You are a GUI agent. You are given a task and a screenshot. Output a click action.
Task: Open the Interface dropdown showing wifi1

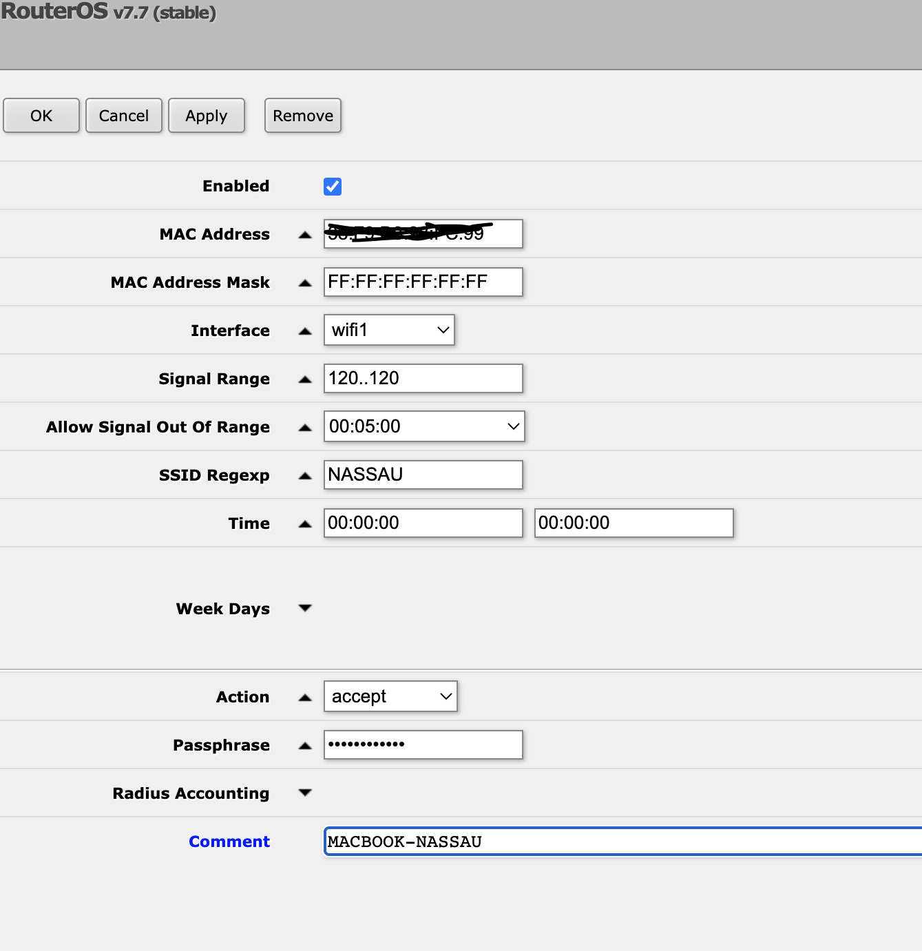[x=389, y=330]
